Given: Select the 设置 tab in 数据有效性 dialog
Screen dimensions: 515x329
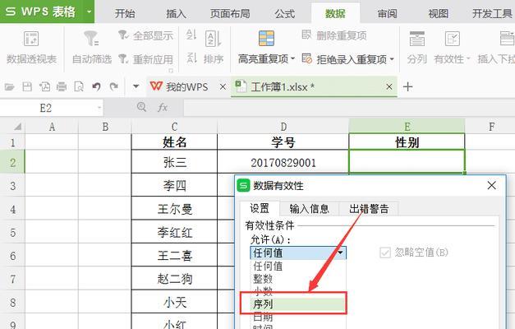Looking at the screenshot, I should click(260, 208).
